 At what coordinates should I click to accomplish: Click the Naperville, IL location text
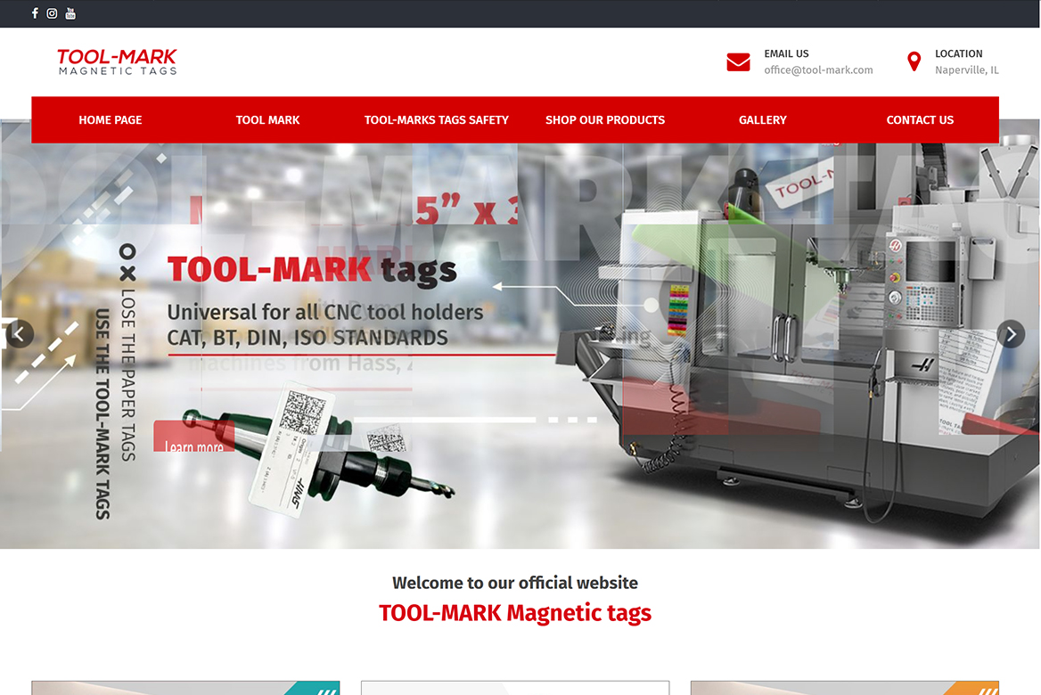coord(967,69)
